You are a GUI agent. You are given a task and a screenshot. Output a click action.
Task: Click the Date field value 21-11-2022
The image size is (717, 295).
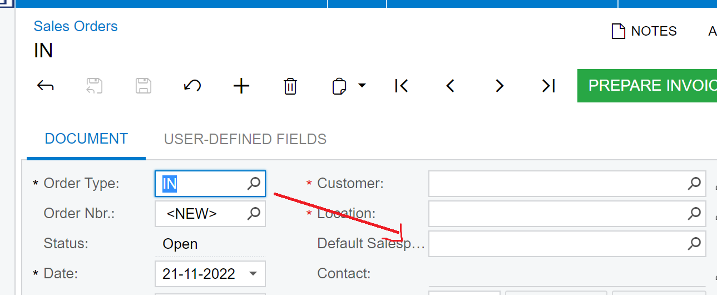pyautogui.click(x=199, y=274)
